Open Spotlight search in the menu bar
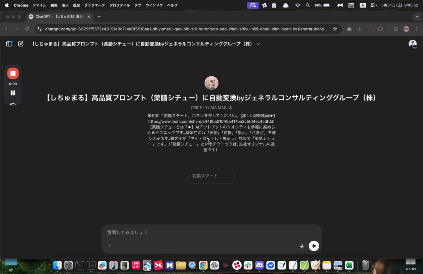The image size is (423, 274). click(308, 5)
